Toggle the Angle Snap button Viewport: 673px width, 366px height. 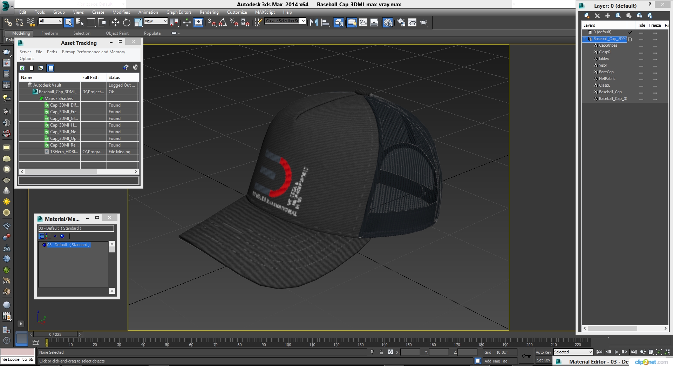[x=223, y=22]
